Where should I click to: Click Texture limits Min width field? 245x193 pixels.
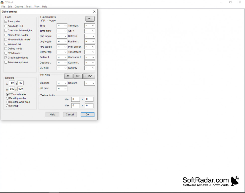click(76, 99)
